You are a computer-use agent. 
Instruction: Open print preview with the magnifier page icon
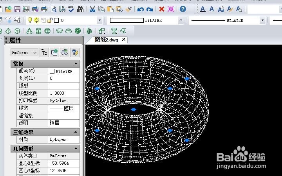(x=53, y=9)
